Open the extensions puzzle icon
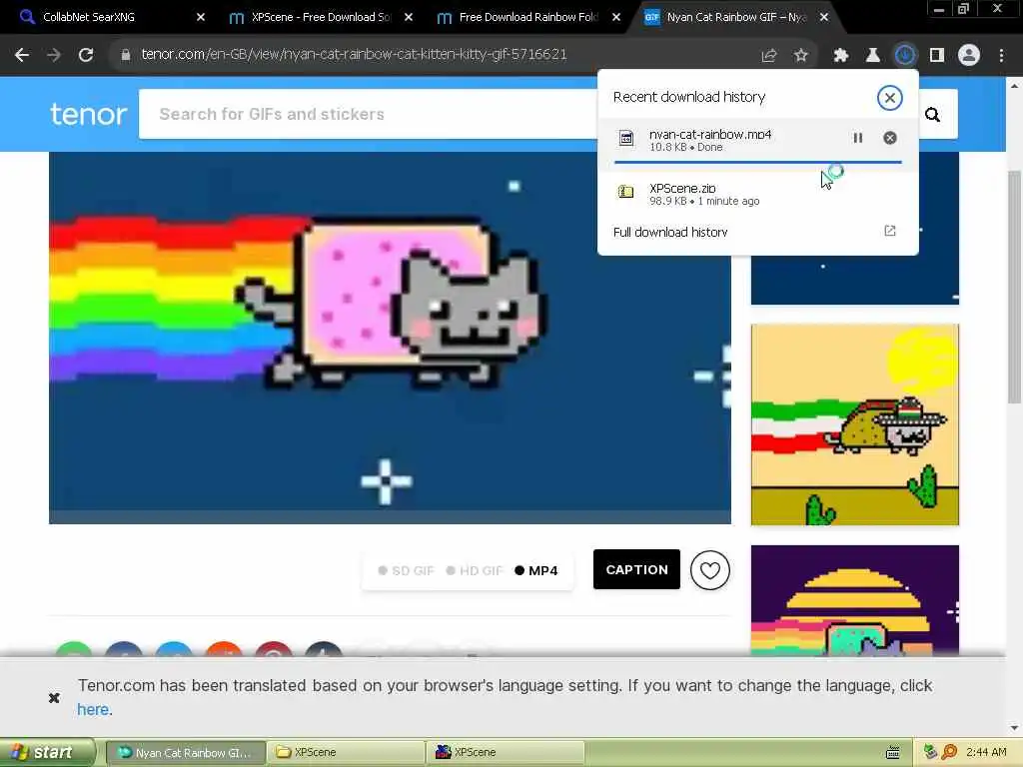The width and height of the screenshot is (1023, 767). coord(840,56)
